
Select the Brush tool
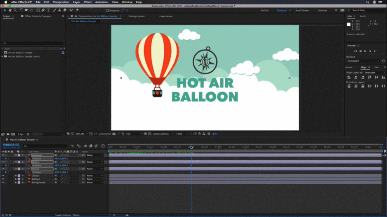coord(54,10)
